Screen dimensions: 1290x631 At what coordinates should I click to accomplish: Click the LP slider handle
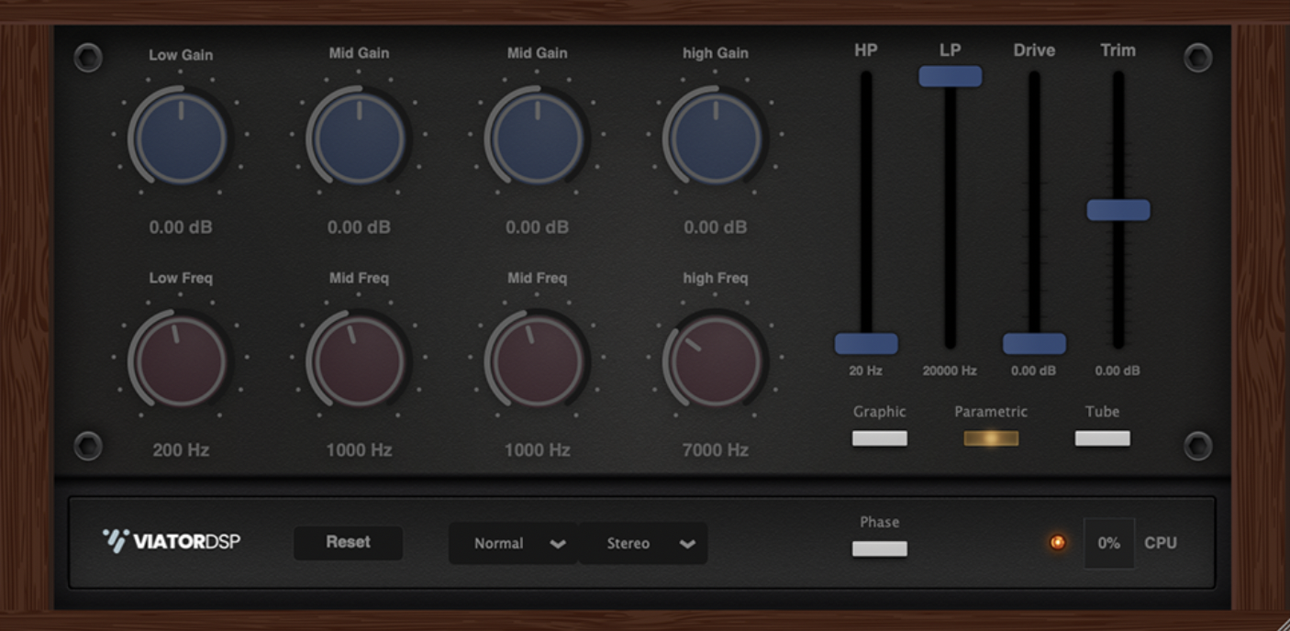(951, 76)
